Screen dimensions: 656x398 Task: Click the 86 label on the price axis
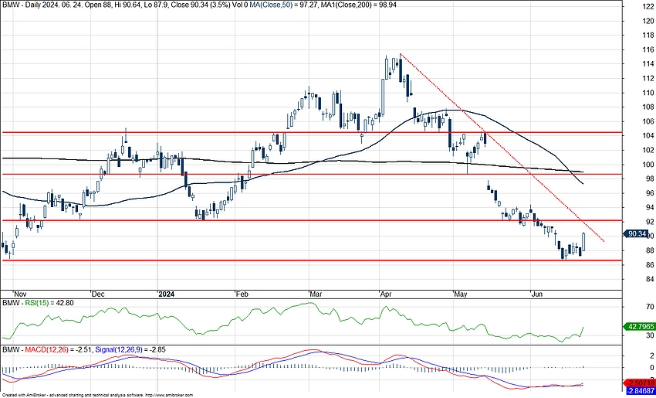pos(651,265)
